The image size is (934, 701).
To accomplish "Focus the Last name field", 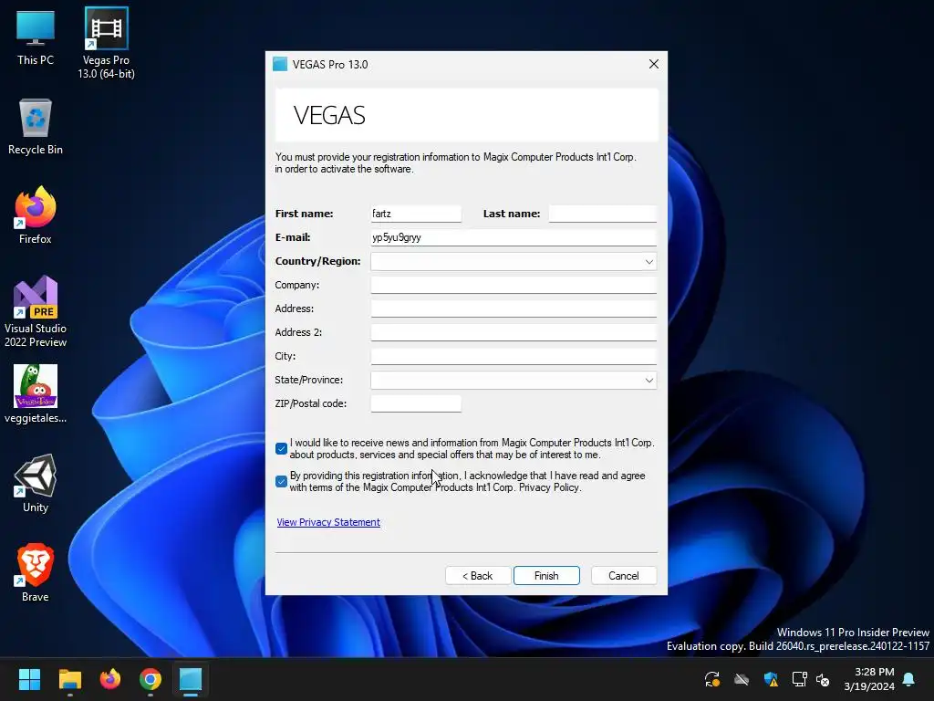I will point(602,214).
